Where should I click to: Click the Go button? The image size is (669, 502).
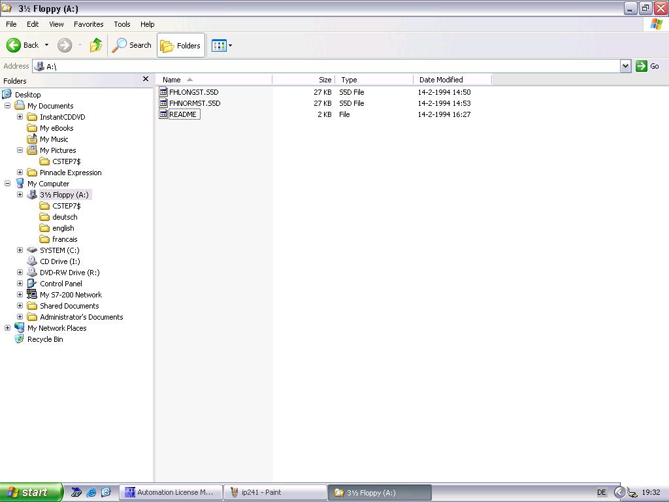click(647, 66)
